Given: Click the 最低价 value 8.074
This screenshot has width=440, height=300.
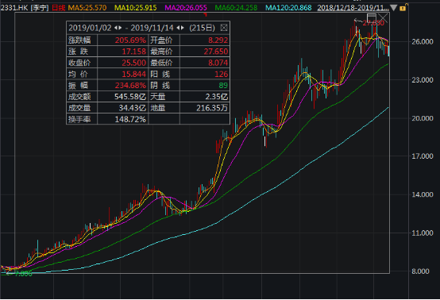Looking at the screenshot, I should [218, 63].
